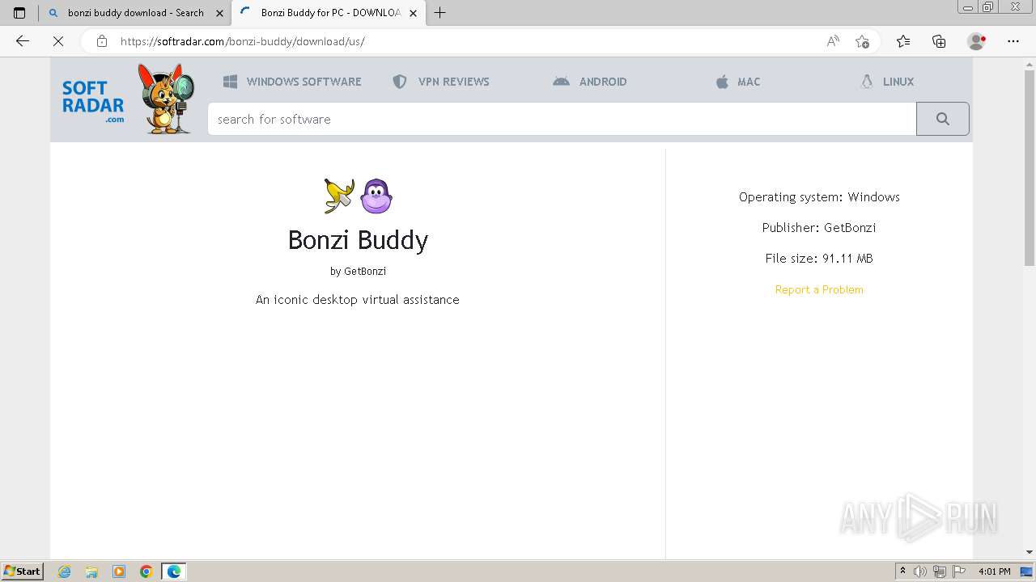
Task: Click the Bonzi Buddy title text
Action: pos(358,240)
